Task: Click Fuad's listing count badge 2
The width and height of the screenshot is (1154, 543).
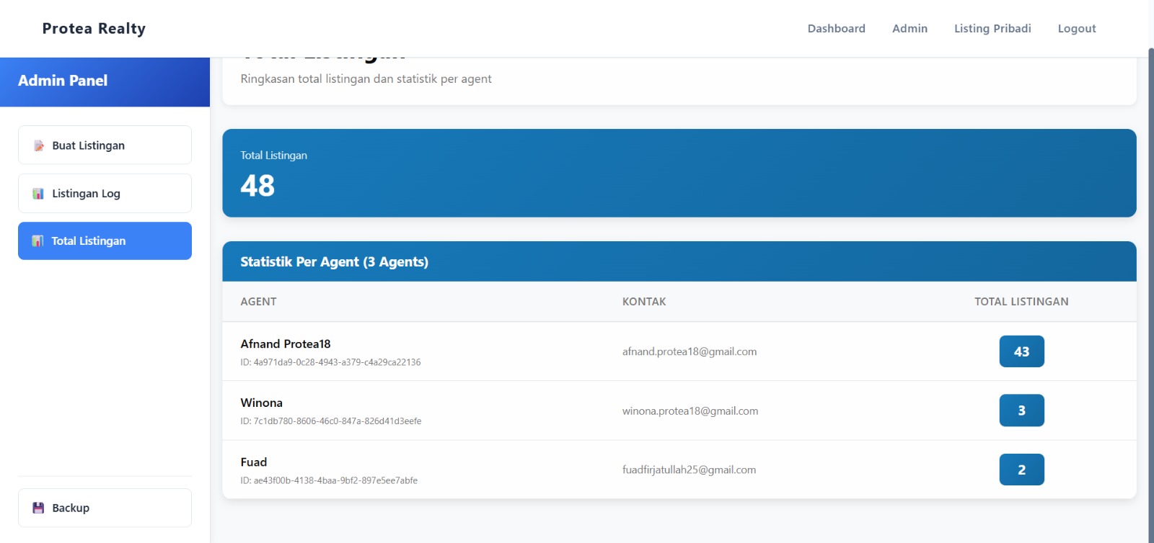Action: [x=1021, y=470]
